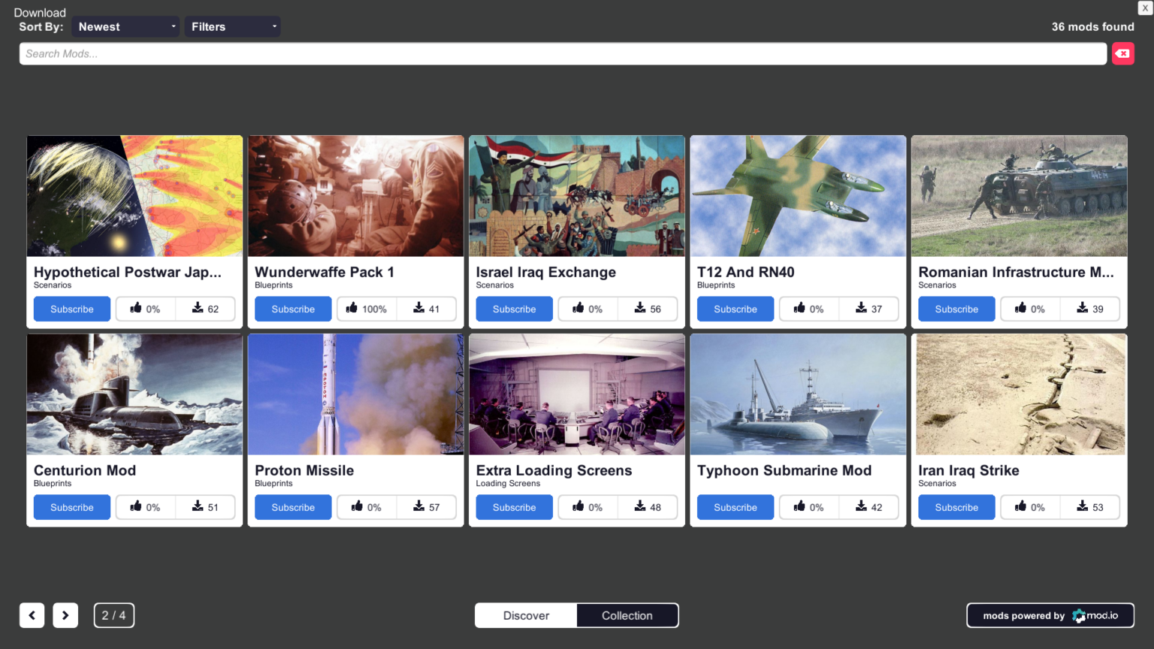Click the download icon on Iran Iraq Strike
This screenshot has width=1154, height=649.
[x=1082, y=507]
